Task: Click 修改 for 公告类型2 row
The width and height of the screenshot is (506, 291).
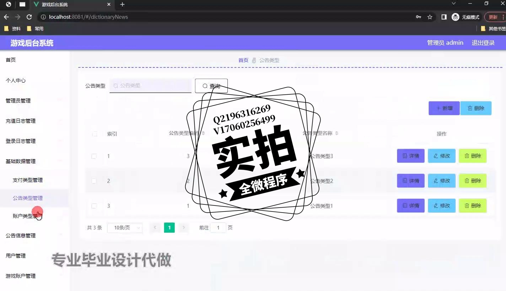Action: (x=442, y=181)
